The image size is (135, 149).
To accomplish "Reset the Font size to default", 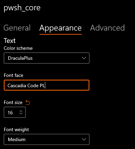I will [28, 102].
